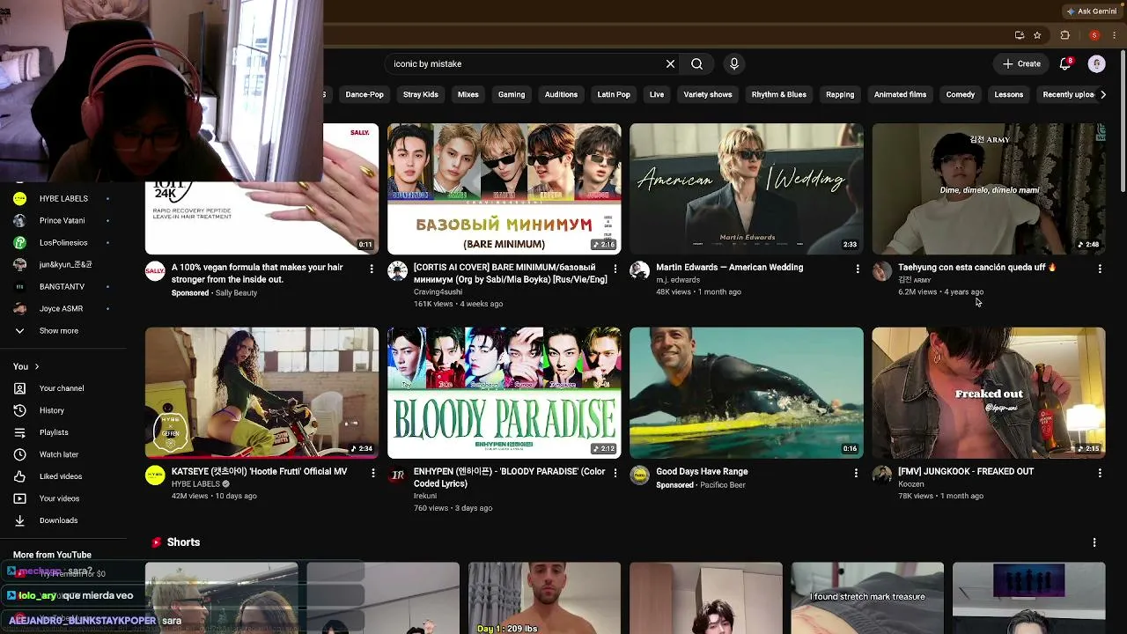
Task: Open the Pacifico Beer advertiser avatar
Action: click(x=640, y=475)
